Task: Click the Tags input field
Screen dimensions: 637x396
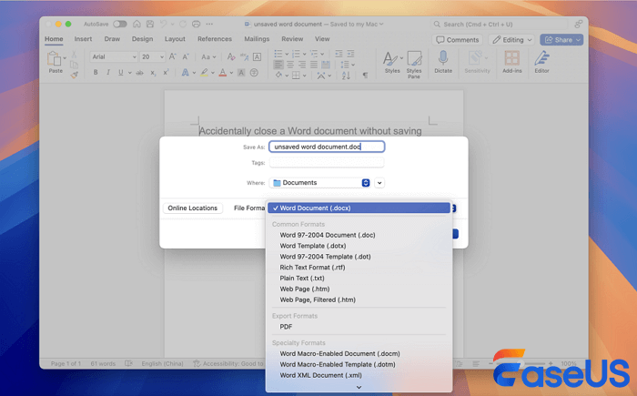Action: tap(327, 163)
